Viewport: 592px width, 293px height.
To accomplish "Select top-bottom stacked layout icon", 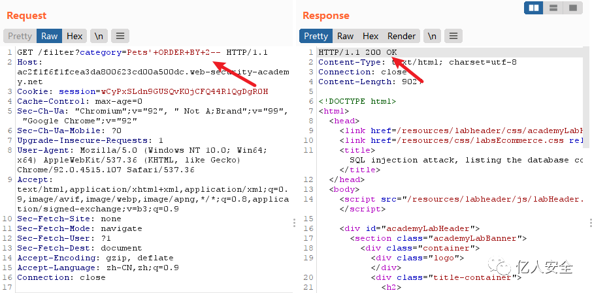I will 553,8.
